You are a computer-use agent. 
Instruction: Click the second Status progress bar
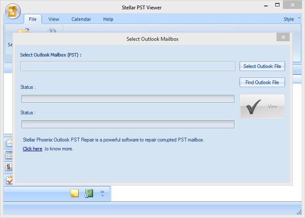[128, 124]
